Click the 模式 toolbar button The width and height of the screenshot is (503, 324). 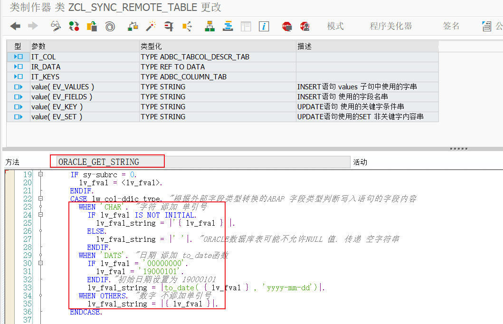coord(335,26)
